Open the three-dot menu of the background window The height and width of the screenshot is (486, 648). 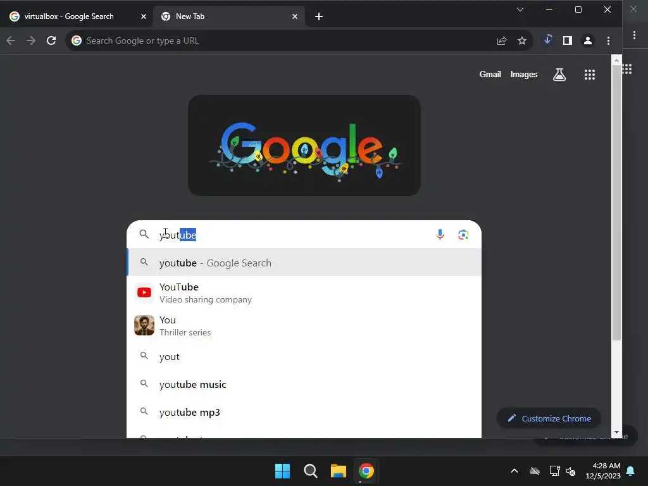point(634,35)
